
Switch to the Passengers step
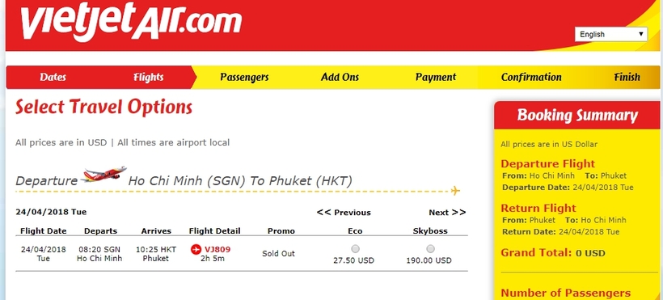(x=244, y=78)
